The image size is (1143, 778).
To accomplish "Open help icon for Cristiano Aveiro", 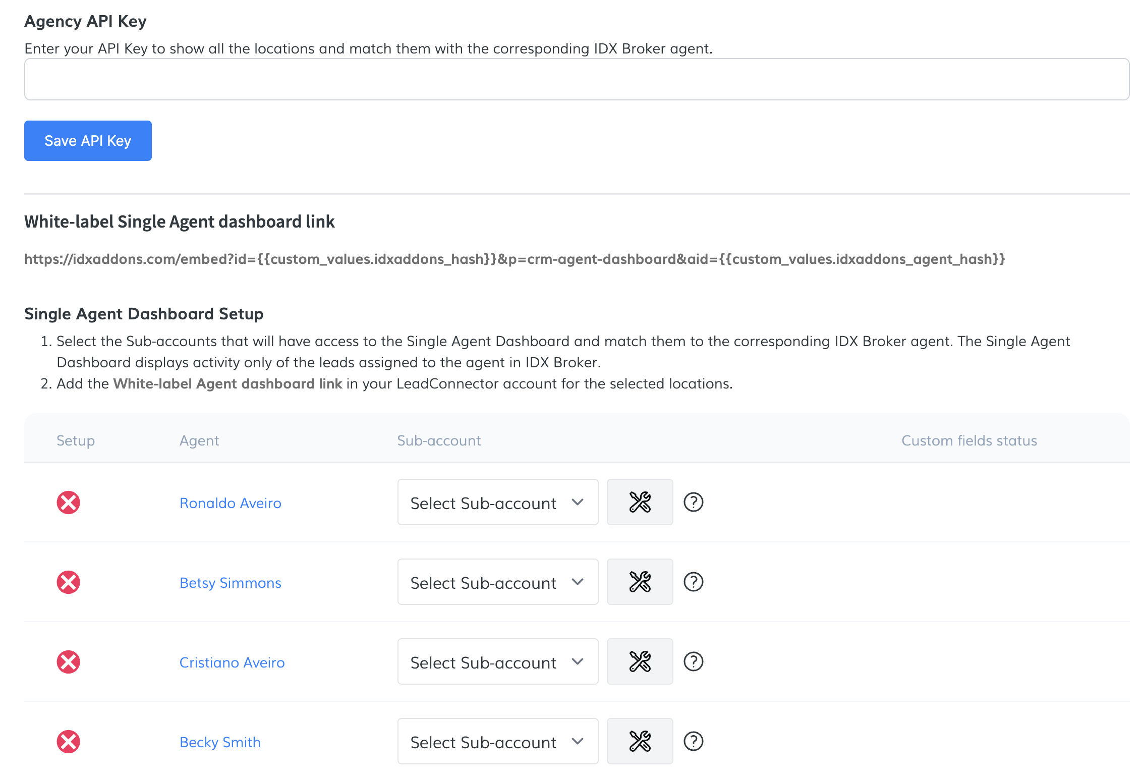I will click(693, 661).
